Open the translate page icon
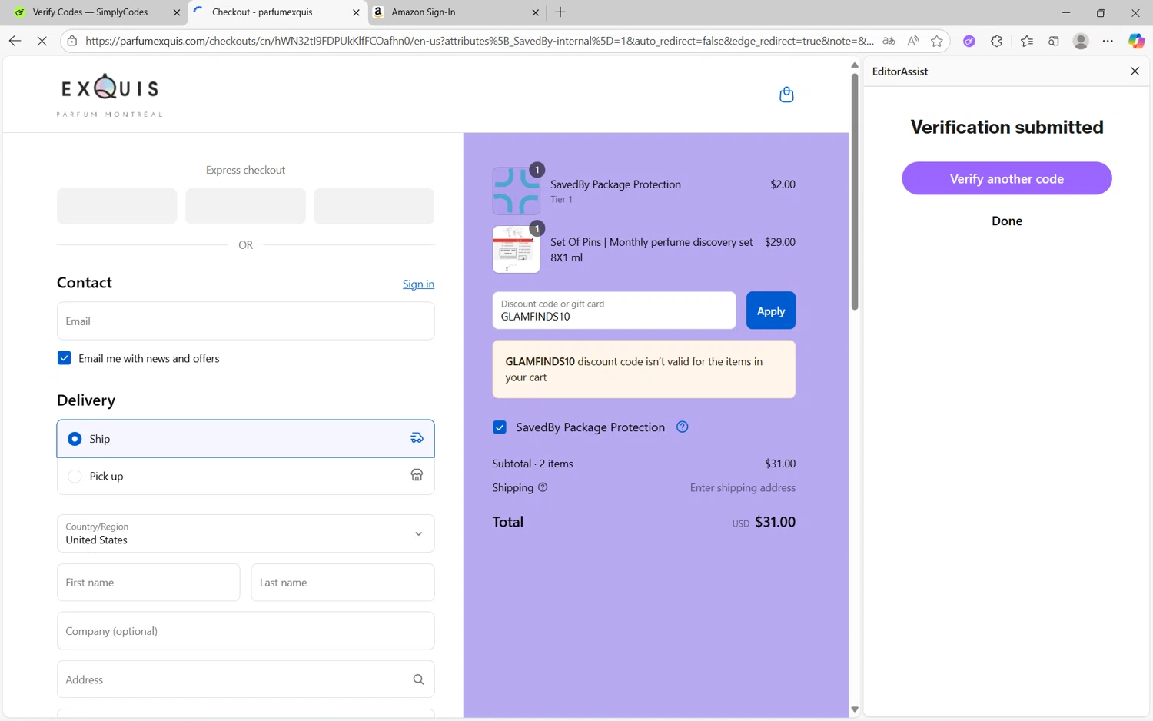 coord(889,41)
